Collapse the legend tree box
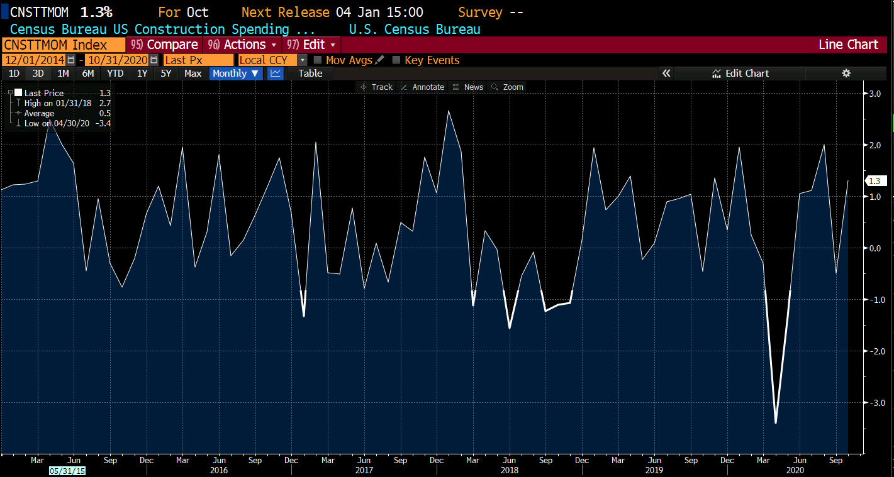The image size is (894, 477). pos(9,93)
